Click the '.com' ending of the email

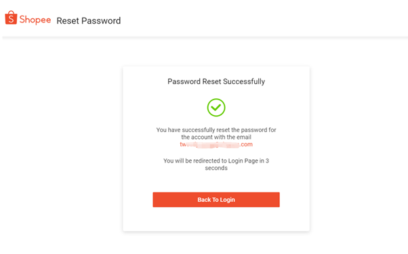(246, 144)
